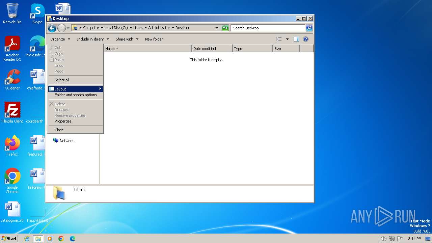Viewport: 432px width, 243px height.
Task: Open the More view options dropdown arrow
Action: [x=287, y=39]
